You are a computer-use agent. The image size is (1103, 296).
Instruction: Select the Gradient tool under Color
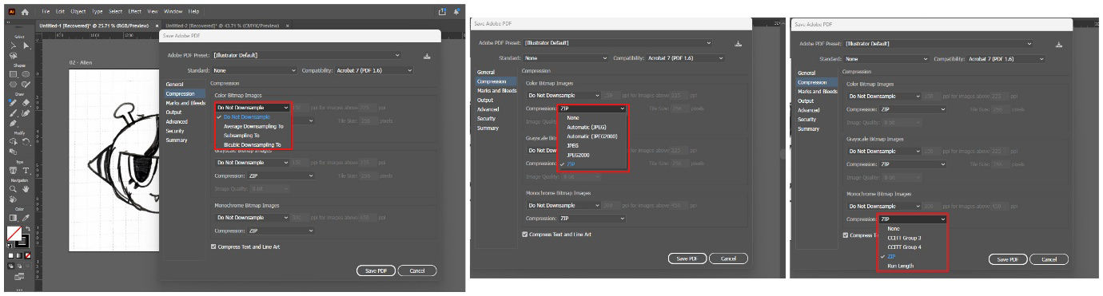click(x=14, y=217)
